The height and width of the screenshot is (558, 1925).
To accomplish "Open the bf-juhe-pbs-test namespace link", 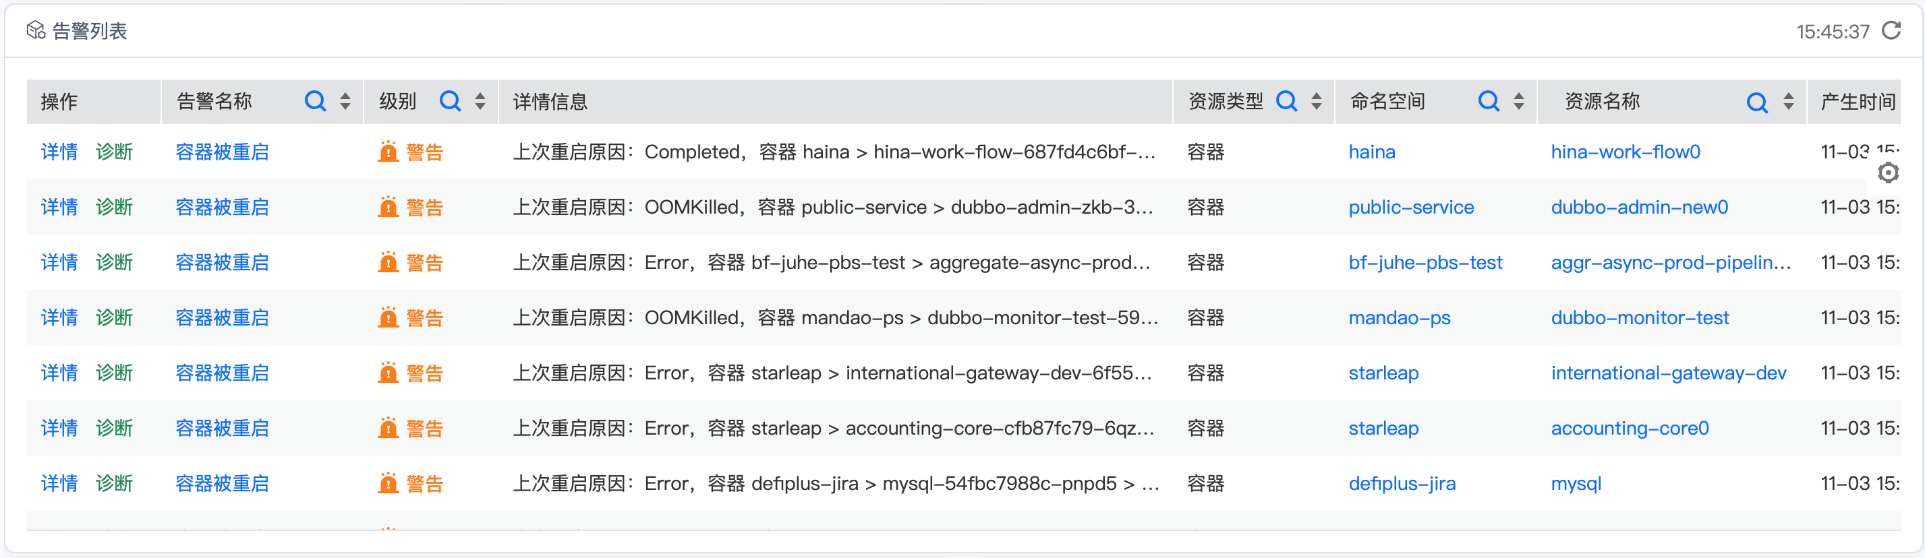I will click(x=1425, y=262).
